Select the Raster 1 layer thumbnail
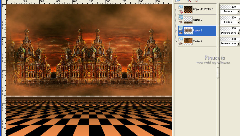 click(x=188, y=20)
